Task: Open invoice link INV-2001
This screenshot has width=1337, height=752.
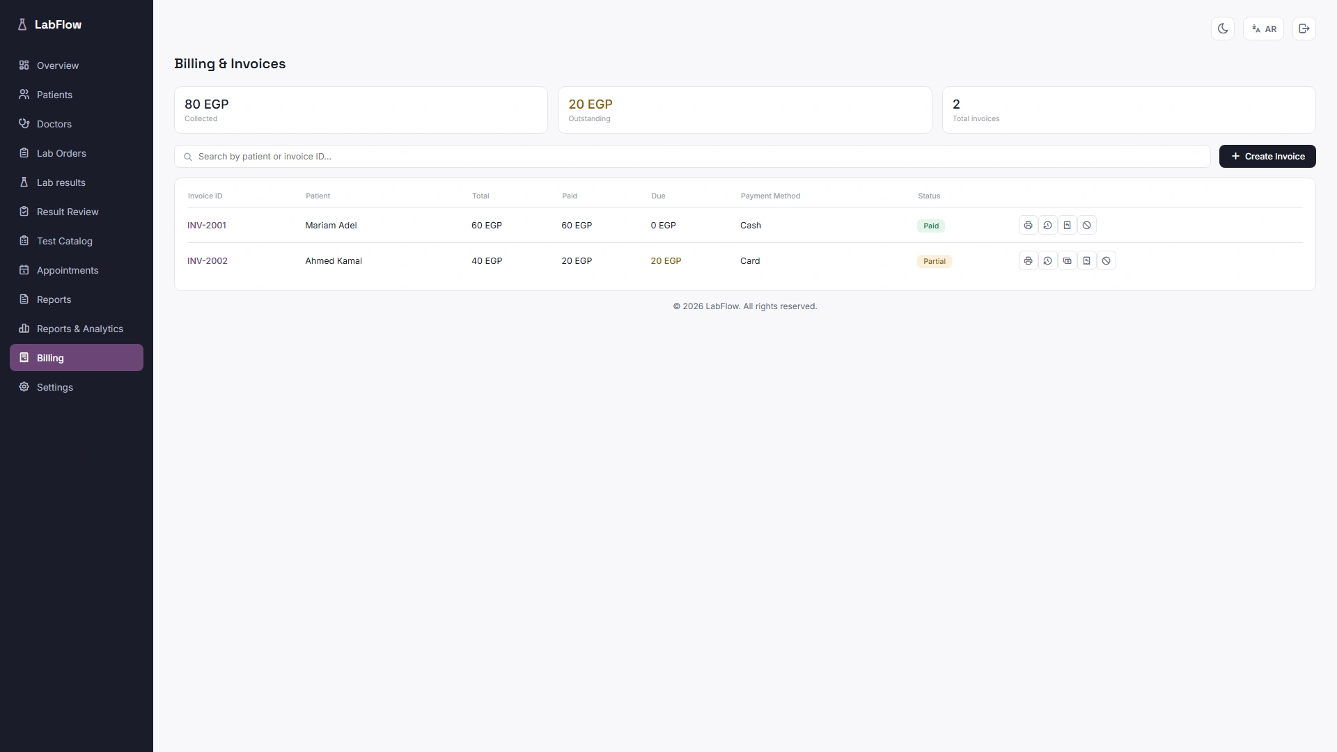Action: pos(207,225)
